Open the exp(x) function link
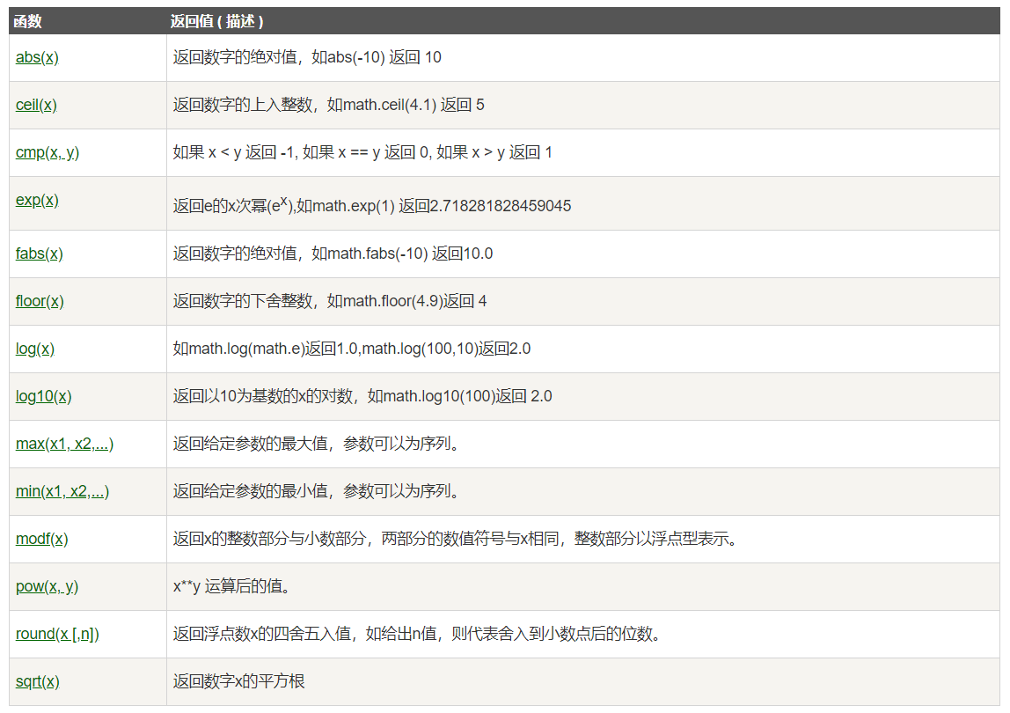This screenshot has width=1010, height=713. pyautogui.click(x=37, y=201)
